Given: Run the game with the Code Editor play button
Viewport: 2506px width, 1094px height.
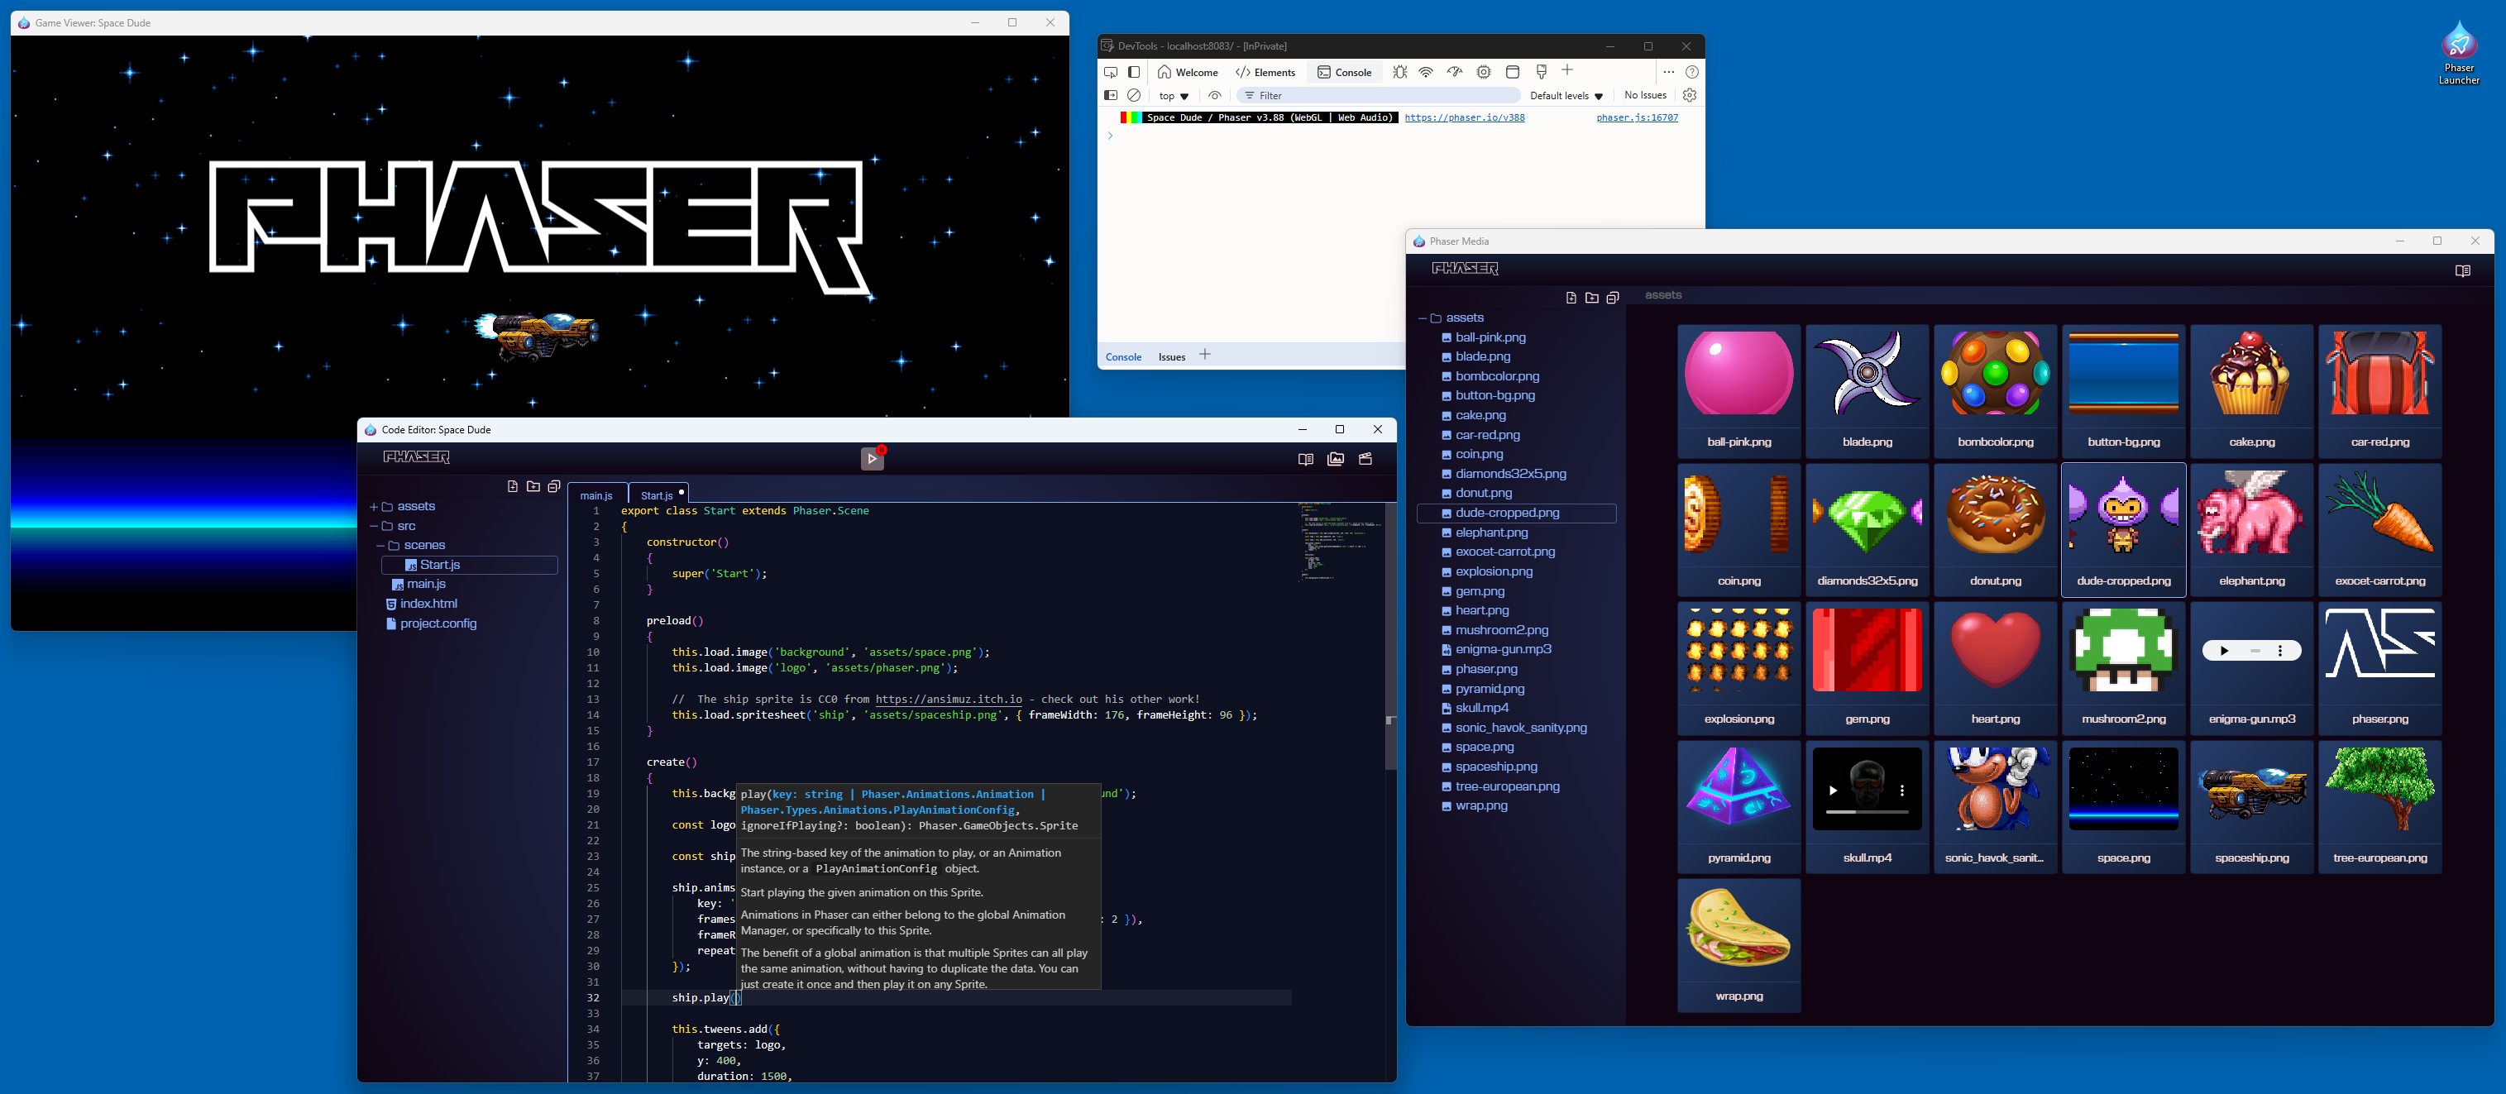Looking at the screenshot, I should (872, 459).
